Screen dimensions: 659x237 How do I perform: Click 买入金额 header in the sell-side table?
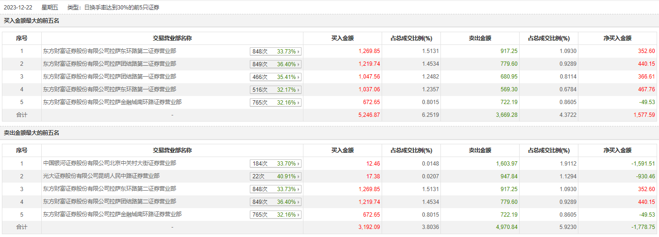click(342, 150)
